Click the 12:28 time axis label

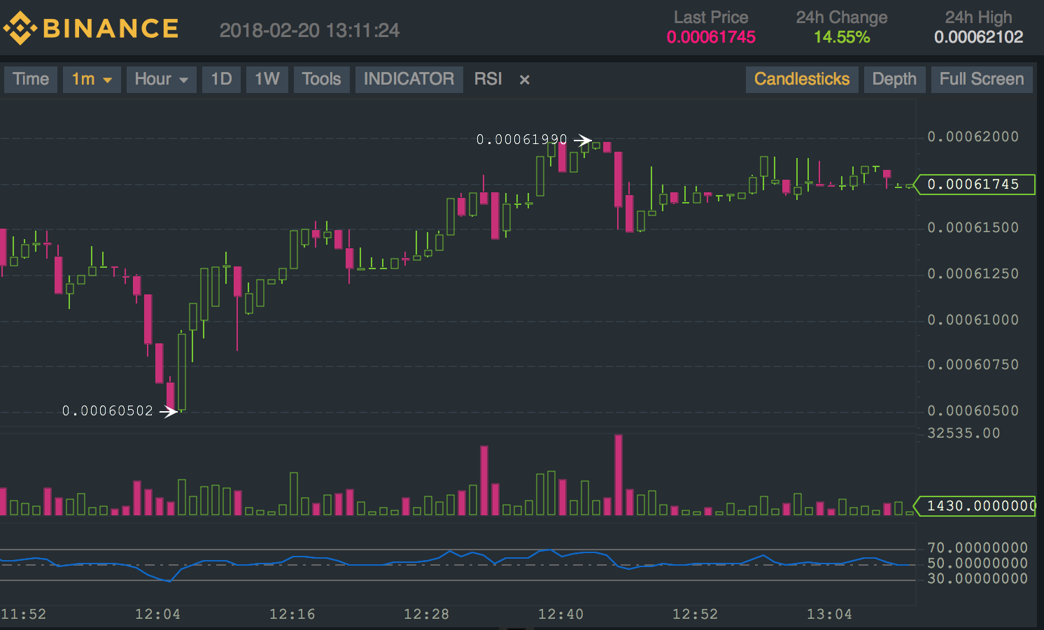[x=426, y=615]
